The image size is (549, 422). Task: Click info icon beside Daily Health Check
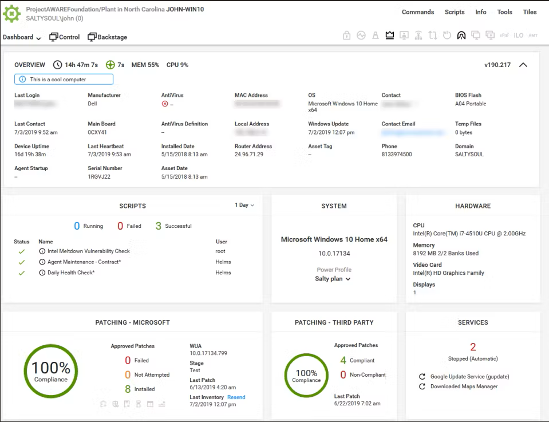(42, 273)
